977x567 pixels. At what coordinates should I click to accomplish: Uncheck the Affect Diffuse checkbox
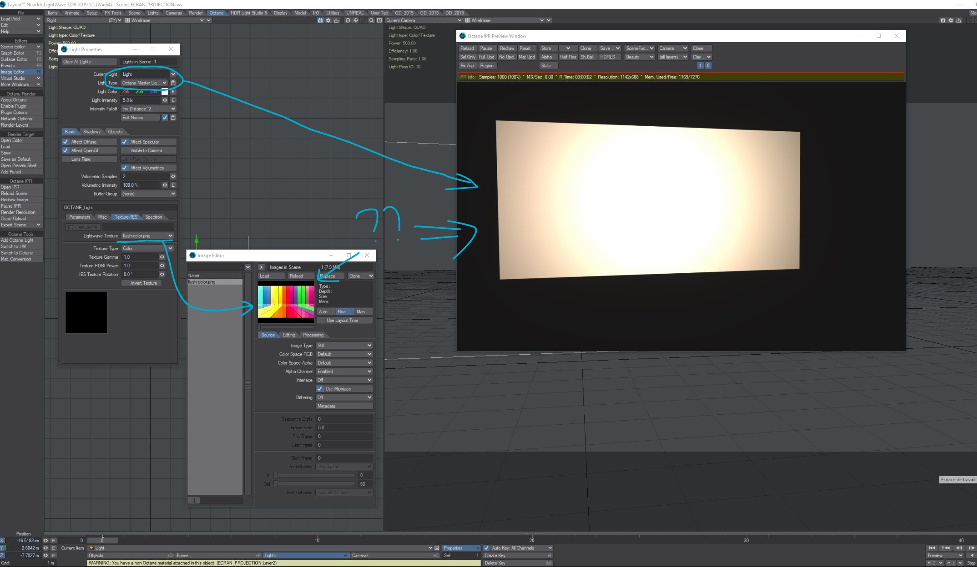pos(66,142)
